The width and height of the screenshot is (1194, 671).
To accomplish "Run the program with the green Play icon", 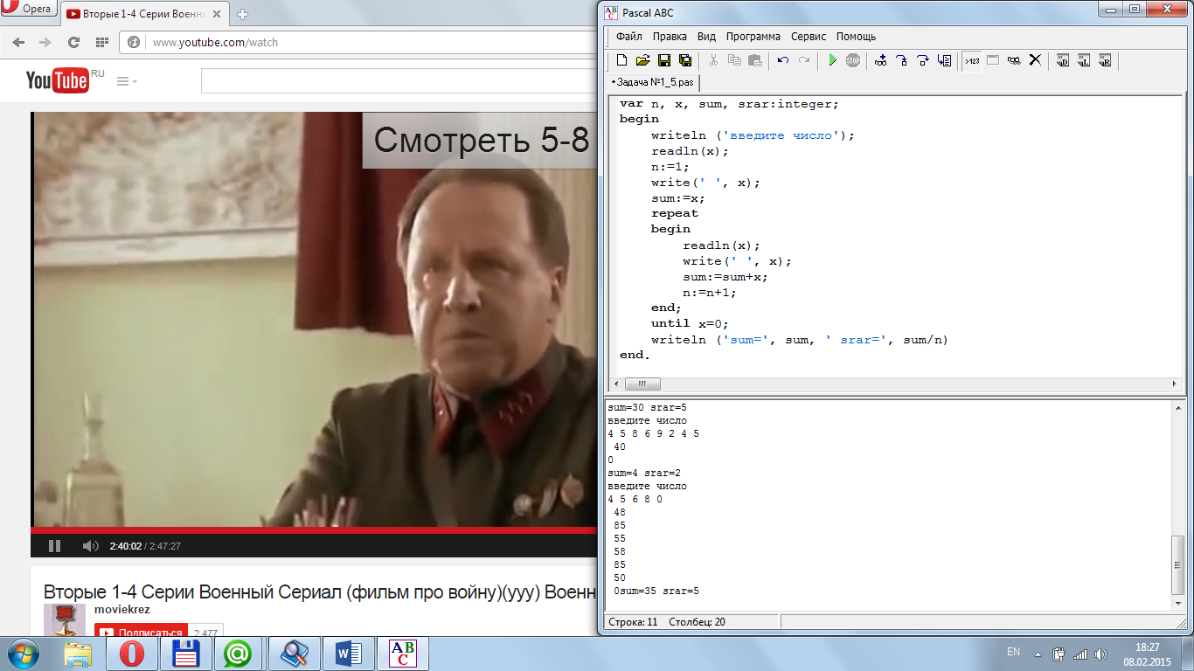I will (832, 60).
